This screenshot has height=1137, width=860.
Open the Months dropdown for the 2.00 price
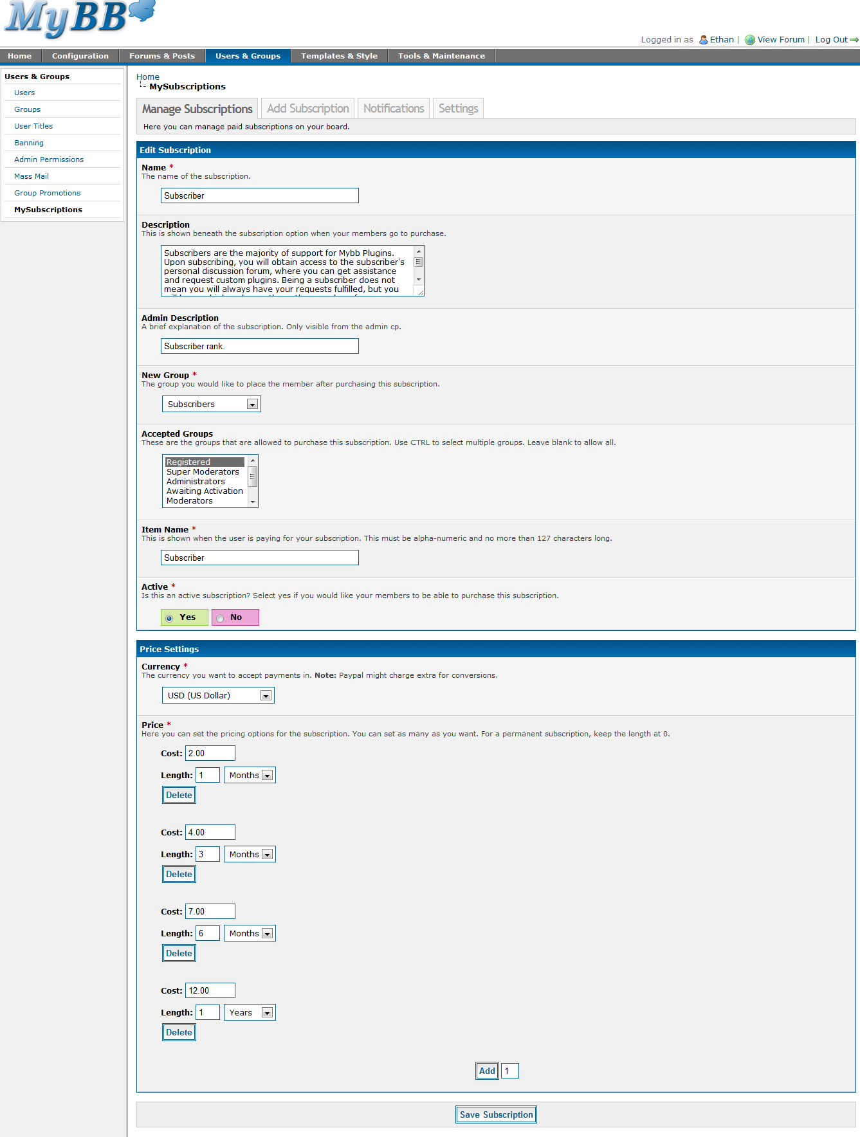tap(250, 776)
